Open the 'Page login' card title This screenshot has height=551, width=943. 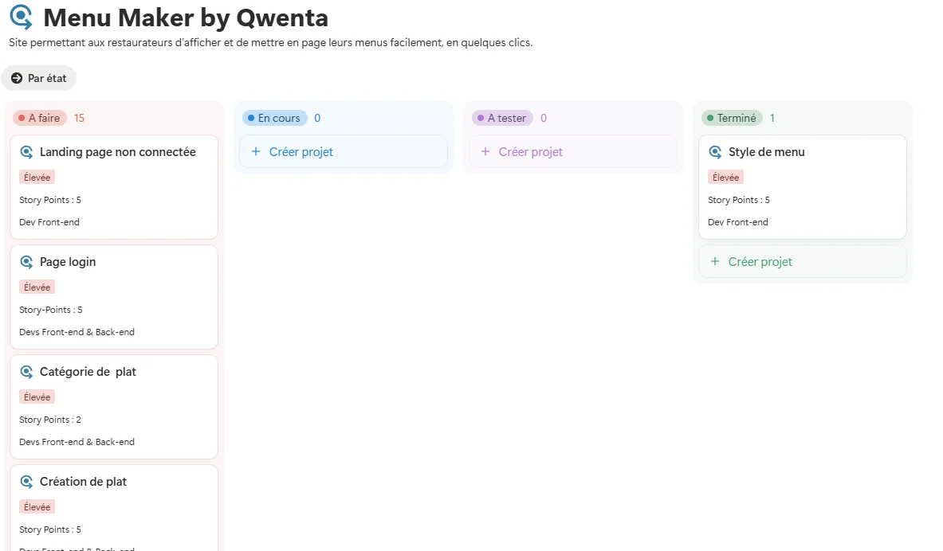pos(68,261)
